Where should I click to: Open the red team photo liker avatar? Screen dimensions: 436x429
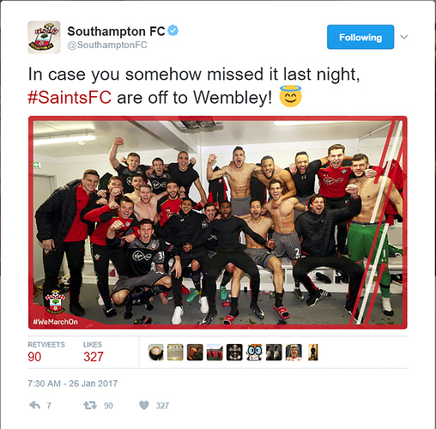point(215,352)
